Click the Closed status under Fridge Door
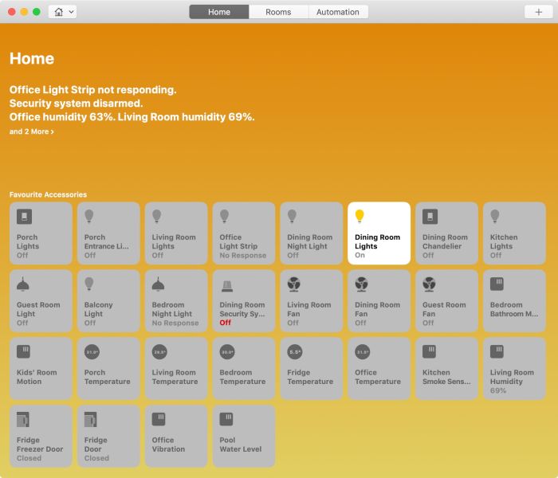 (96, 458)
